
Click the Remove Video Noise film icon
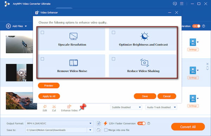point(73,63)
